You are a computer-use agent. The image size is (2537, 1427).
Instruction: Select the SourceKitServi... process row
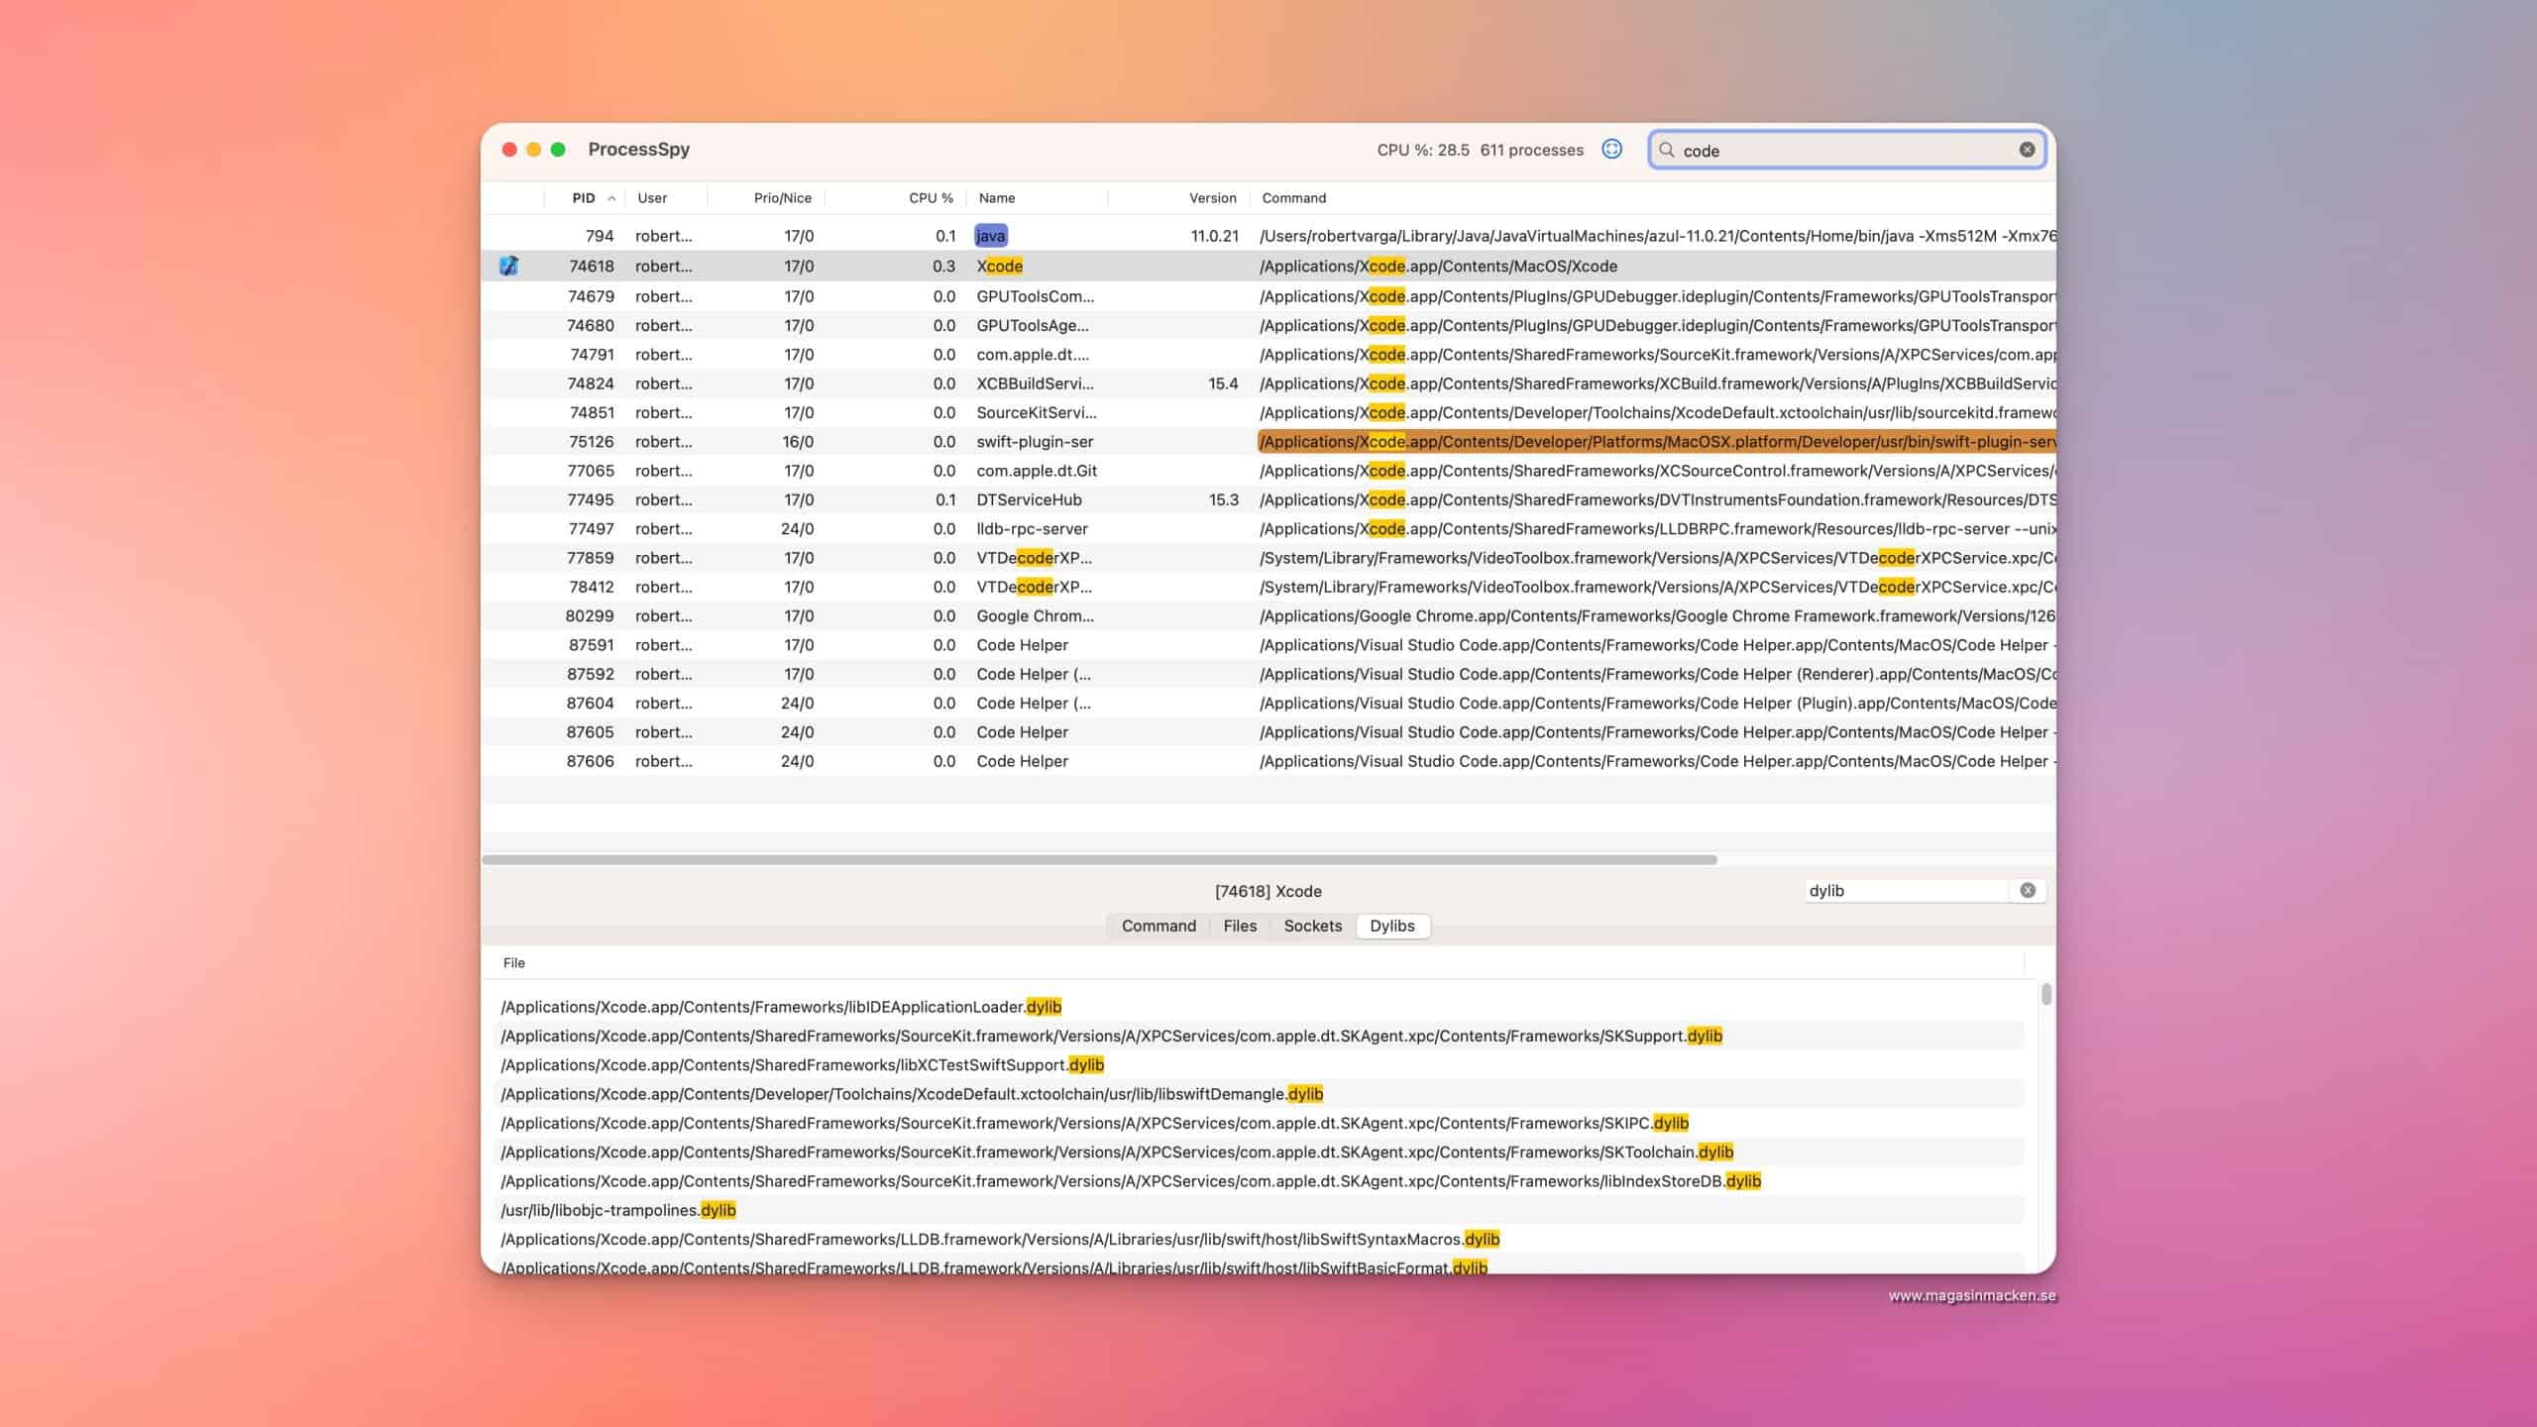pos(1268,412)
